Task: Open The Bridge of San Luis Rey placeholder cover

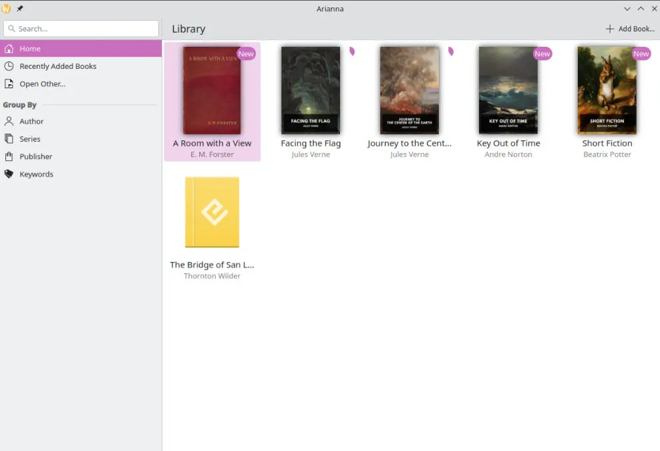Action: (212, 212)
